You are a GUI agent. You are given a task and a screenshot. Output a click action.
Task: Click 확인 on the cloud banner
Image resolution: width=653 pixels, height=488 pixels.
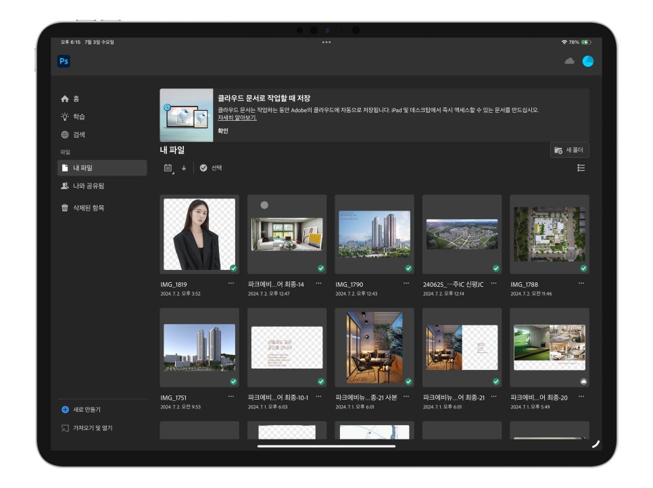223,130
